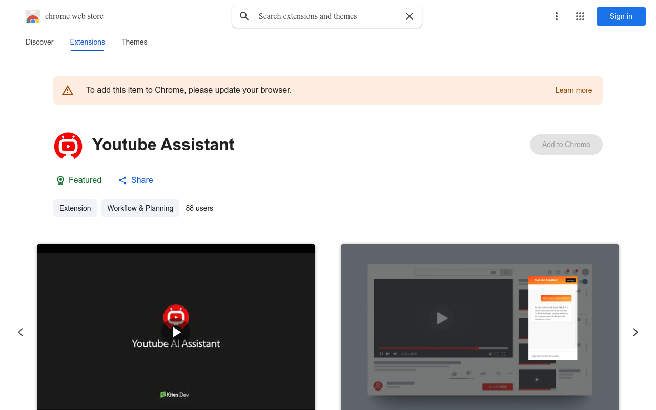Click the search magnifier icon
This screenshot has width=656, height=410.
click(244, 16)
